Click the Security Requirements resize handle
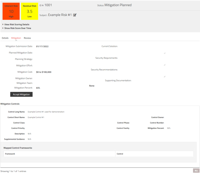 [164, 65]
